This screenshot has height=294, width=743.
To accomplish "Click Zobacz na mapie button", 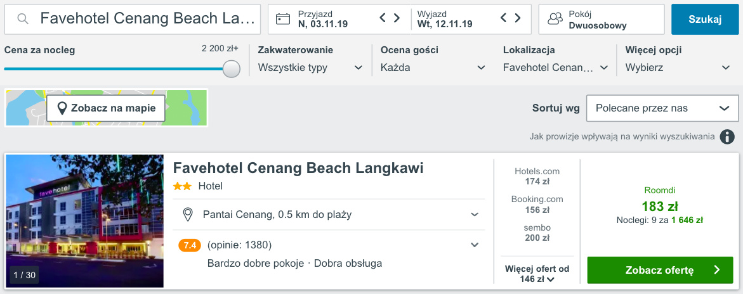I will click(106, 108).
